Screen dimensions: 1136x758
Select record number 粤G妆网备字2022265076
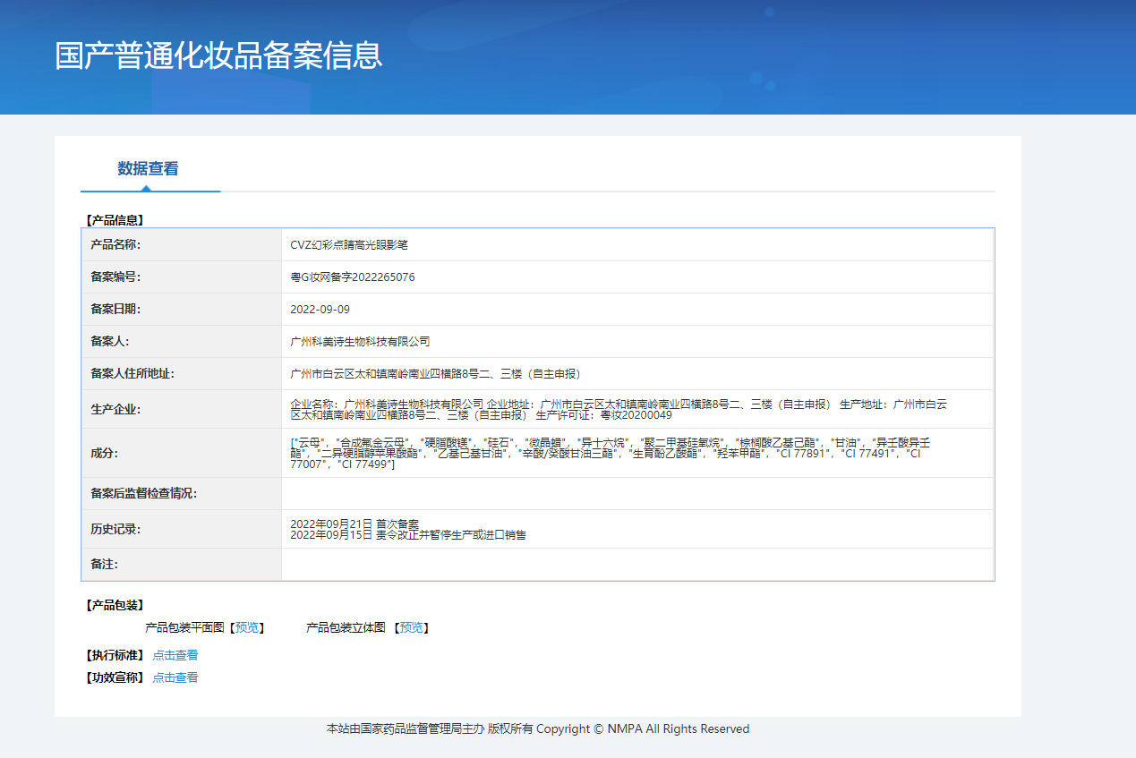[353, 277]
